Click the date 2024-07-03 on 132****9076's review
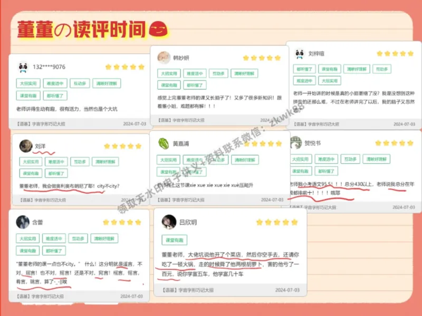 click(x=135, y=124)
